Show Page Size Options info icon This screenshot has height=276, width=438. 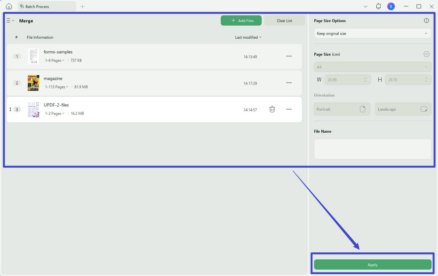click(426, 20)
